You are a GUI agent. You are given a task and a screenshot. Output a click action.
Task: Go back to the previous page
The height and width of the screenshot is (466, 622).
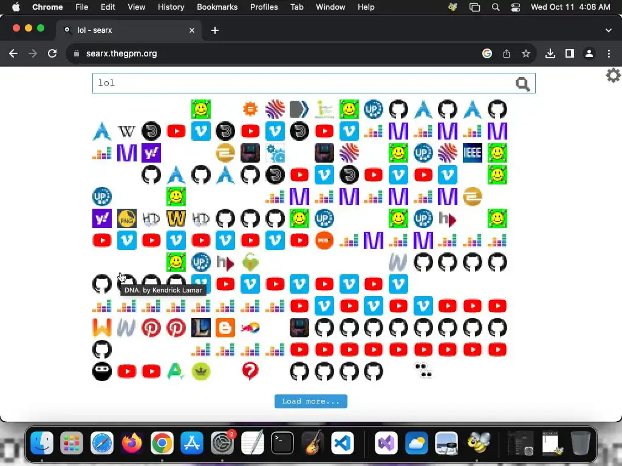(13, 53)
